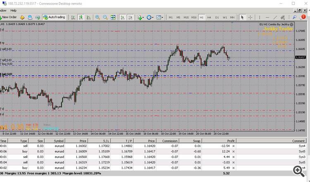
Task: Switch chart to bar chart type
Action: pyautogui.click(x=73, y=17)
